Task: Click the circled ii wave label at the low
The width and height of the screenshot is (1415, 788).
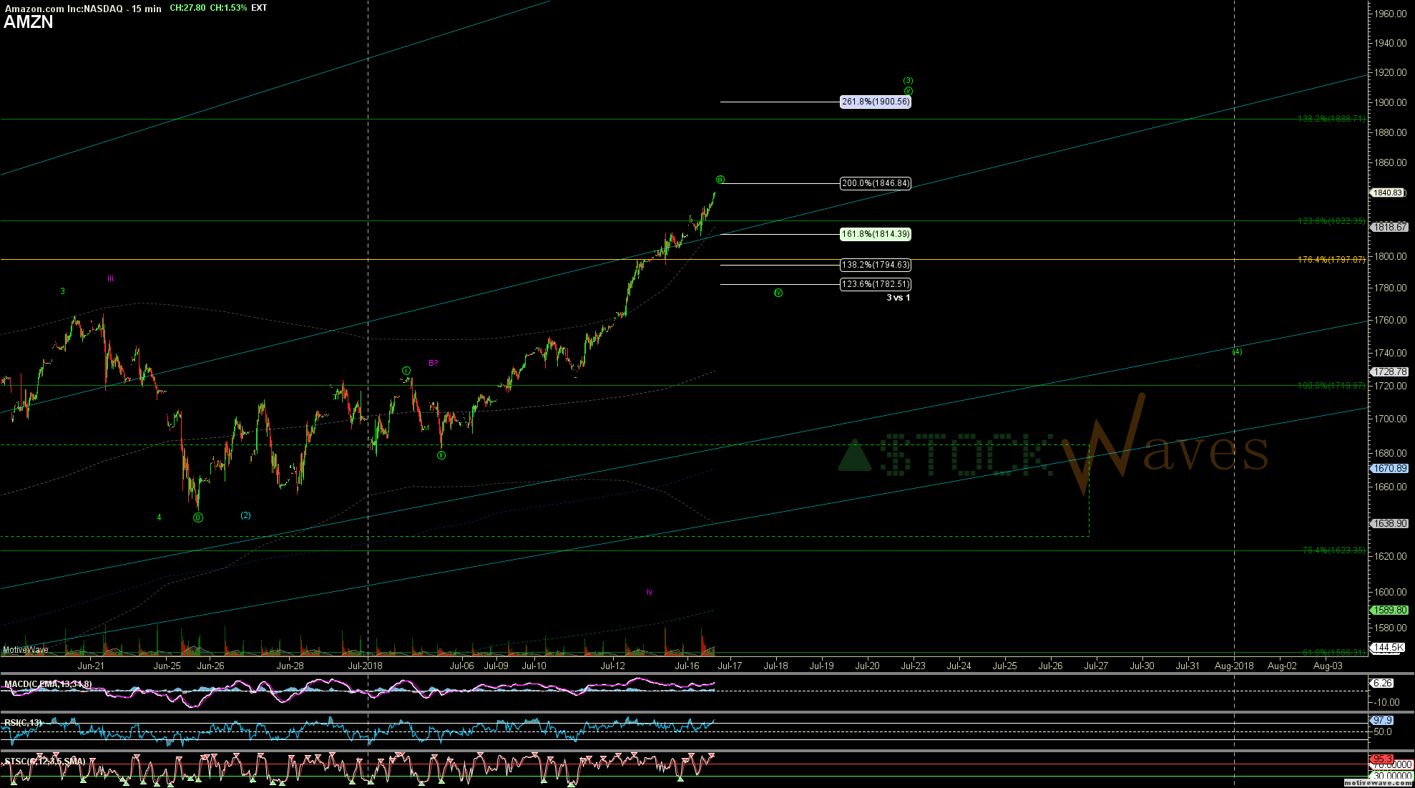Action: [x=441, y=455]
